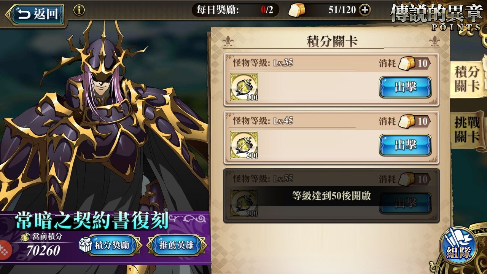Click the 返回 back button
Viewport: 487px width, 274px height.
[37, 14]
